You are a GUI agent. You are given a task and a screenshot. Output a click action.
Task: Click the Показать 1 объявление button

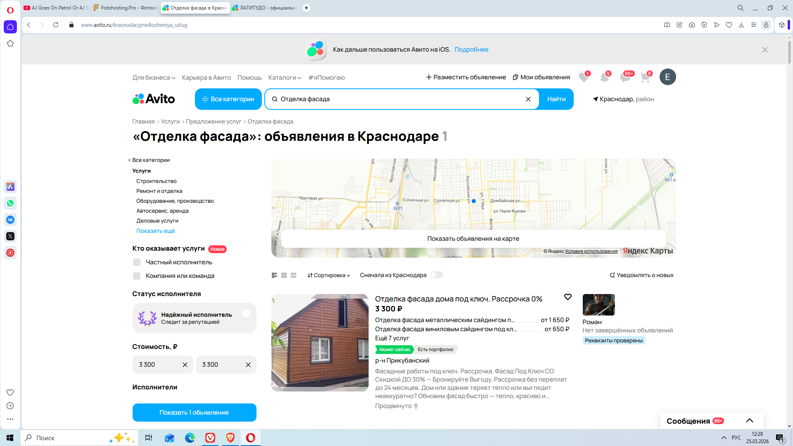(194, 413)
